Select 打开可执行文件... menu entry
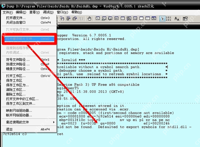 tap(29, 29)
